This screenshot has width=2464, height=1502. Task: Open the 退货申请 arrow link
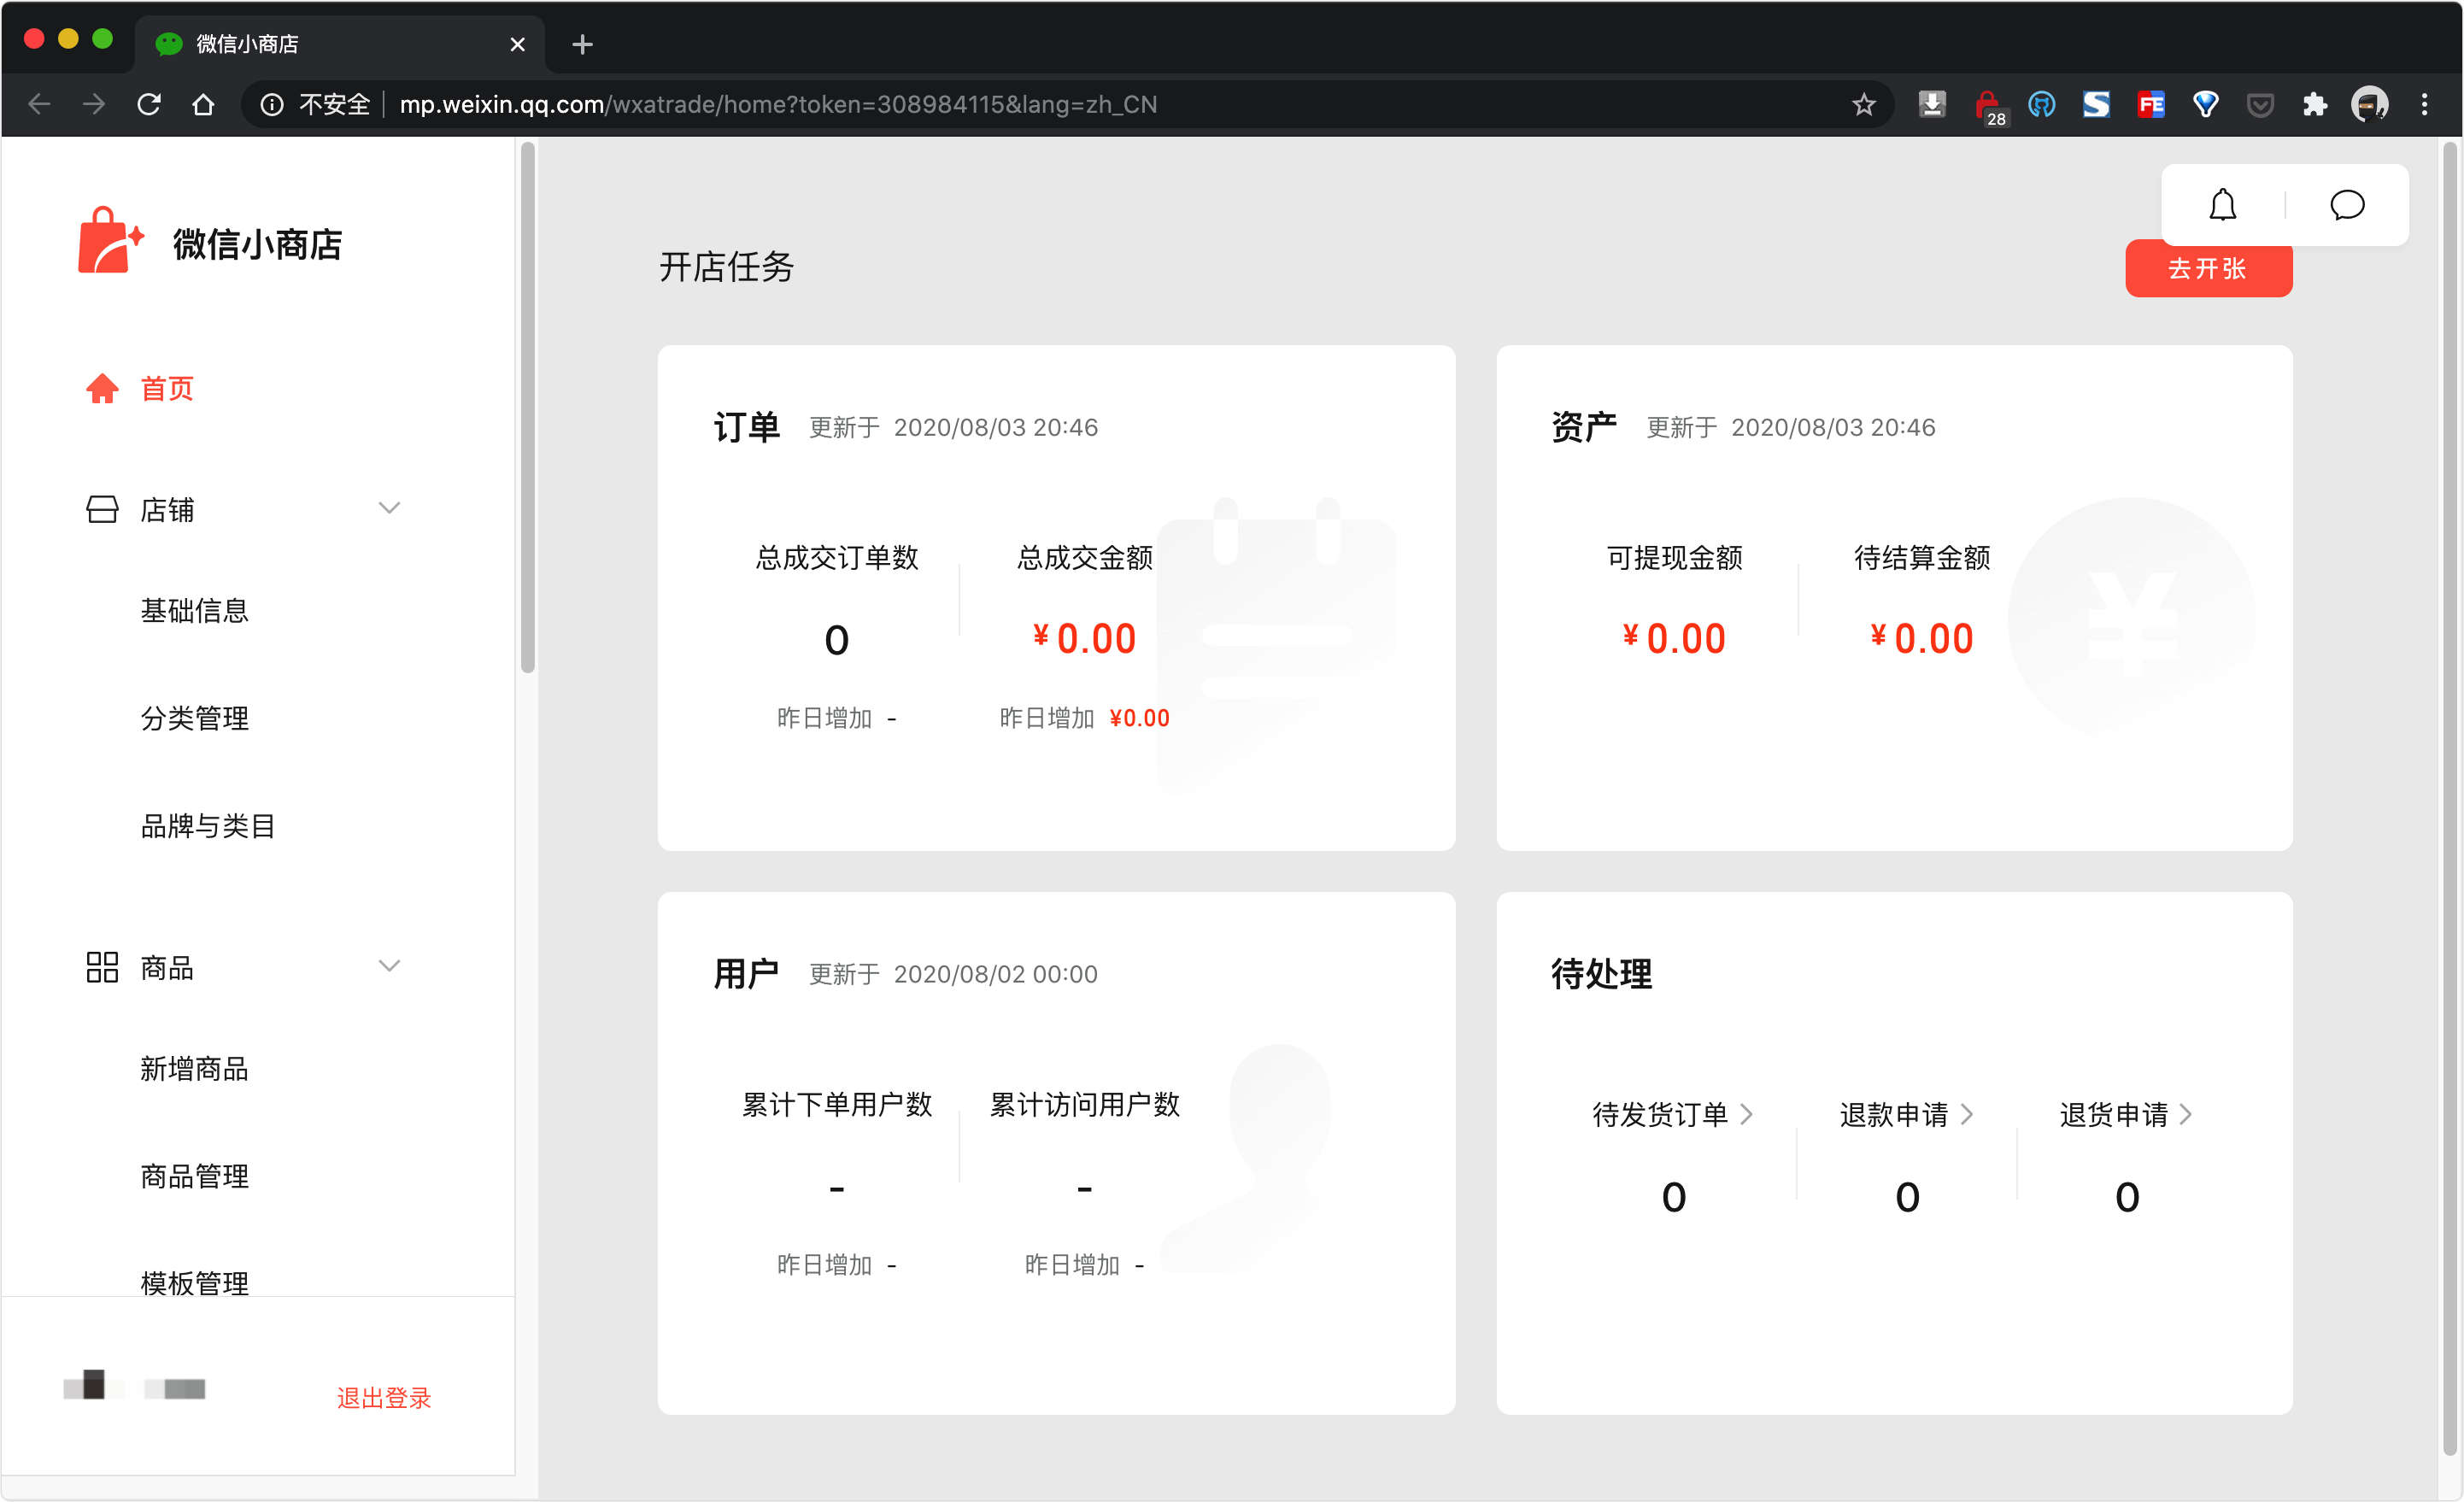click(x=2186, y=1114)
